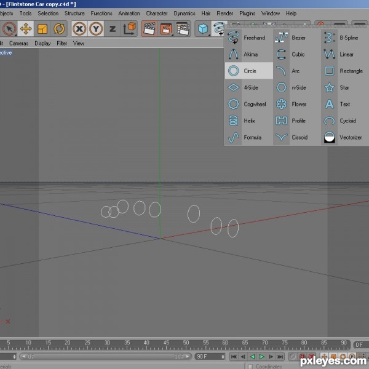369x369 pixels.
Task: Open viewport Display menu
Action: 42,43
